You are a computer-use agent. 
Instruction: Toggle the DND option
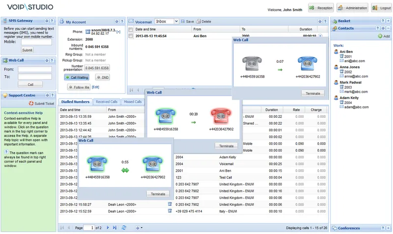point(103,78)
